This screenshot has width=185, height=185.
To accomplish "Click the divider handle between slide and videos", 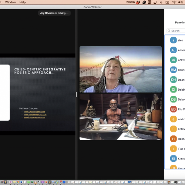I will 76,94.
